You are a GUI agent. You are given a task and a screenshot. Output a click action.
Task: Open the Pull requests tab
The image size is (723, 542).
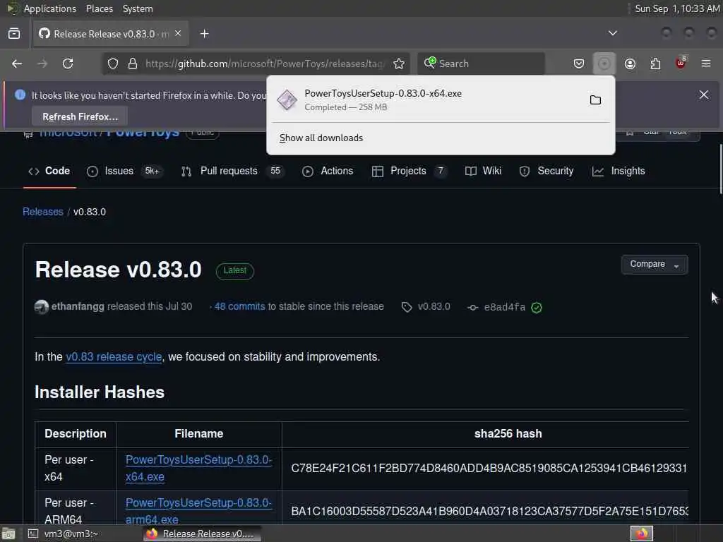[x=232, y=171]
